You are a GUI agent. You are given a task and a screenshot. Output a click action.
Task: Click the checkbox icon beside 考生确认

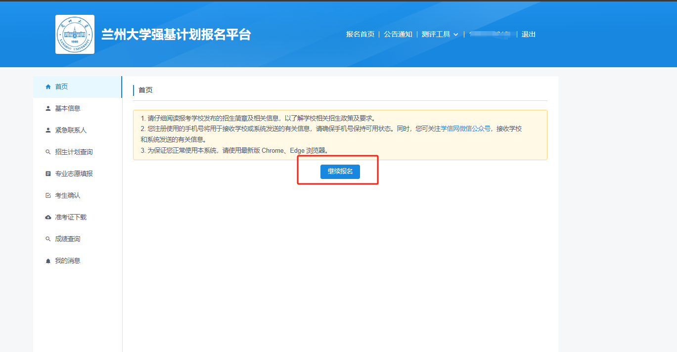48,196
